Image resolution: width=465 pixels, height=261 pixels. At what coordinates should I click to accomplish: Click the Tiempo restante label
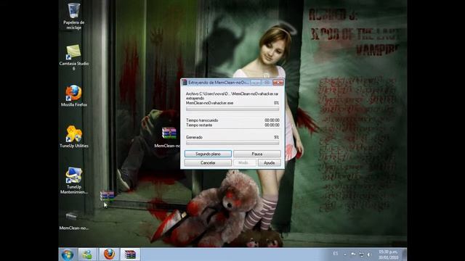coord(199,125)
